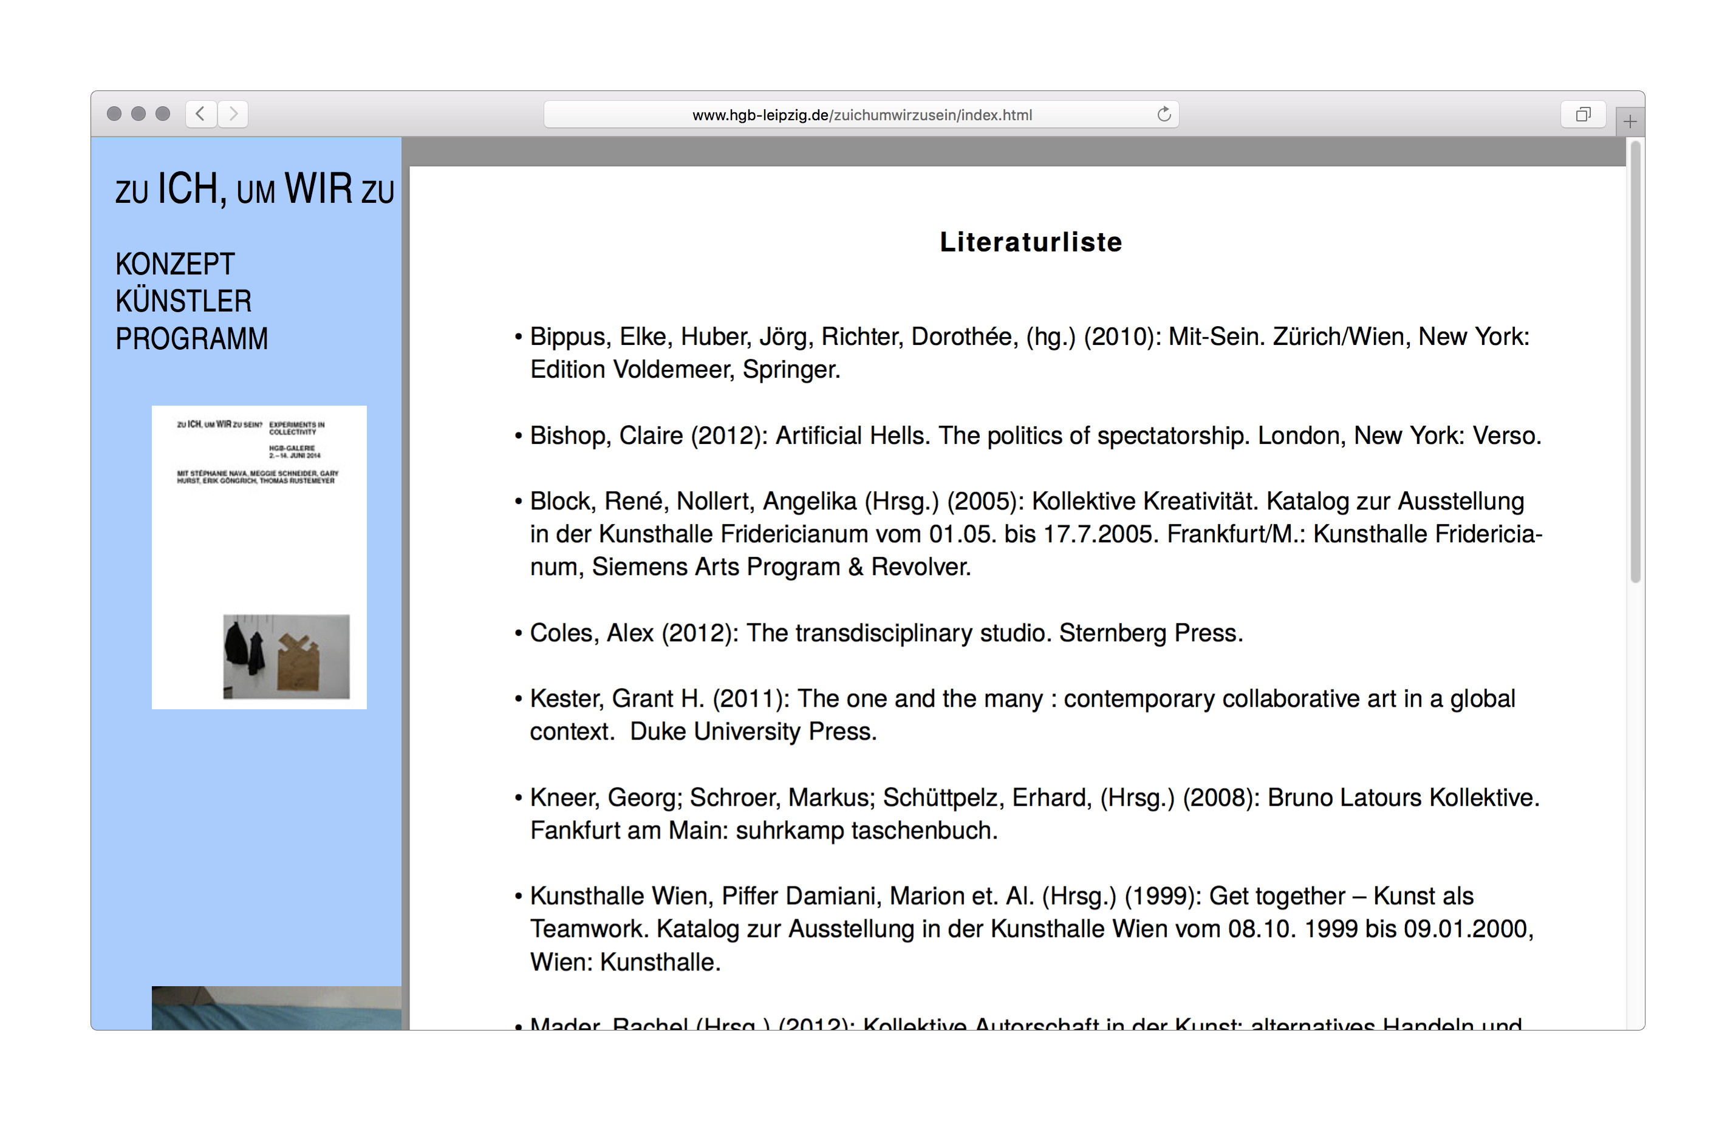Open the KÜNSTLER navigation link
The height and width of the screenshot is (1121, 1736).
(x=183, y=301)
